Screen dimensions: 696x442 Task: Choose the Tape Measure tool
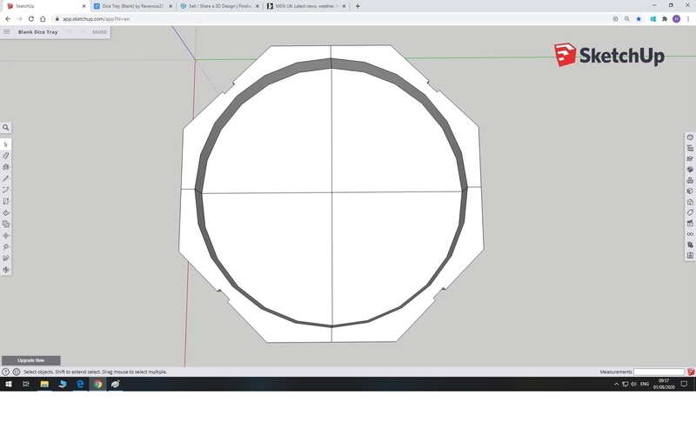point(6,247)
